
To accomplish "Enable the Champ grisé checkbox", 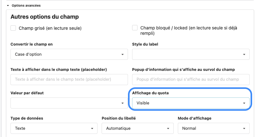I will [x=13, y=28].
